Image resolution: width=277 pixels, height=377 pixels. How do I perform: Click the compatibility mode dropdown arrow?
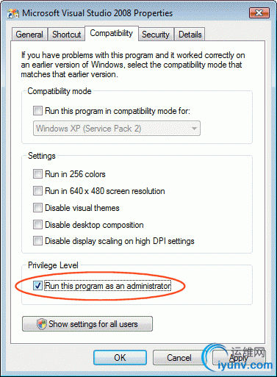coord(194,129)
